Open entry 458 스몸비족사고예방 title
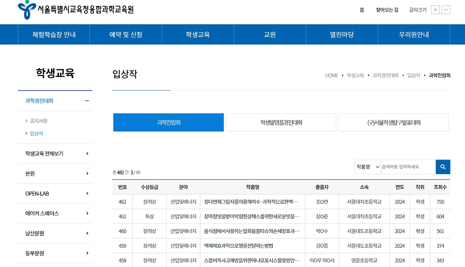This screenshot has width=465, height=267. click(x=252, y=260)
